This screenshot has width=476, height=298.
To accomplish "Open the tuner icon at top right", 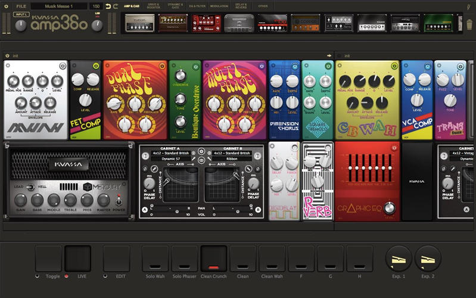I will click(x=469, y=6).
